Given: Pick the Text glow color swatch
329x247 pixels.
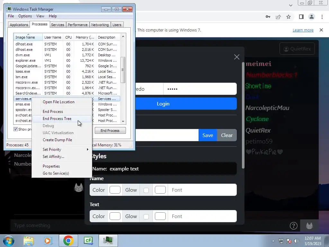Looking at the screenshot, I should (x=160, y=216).
